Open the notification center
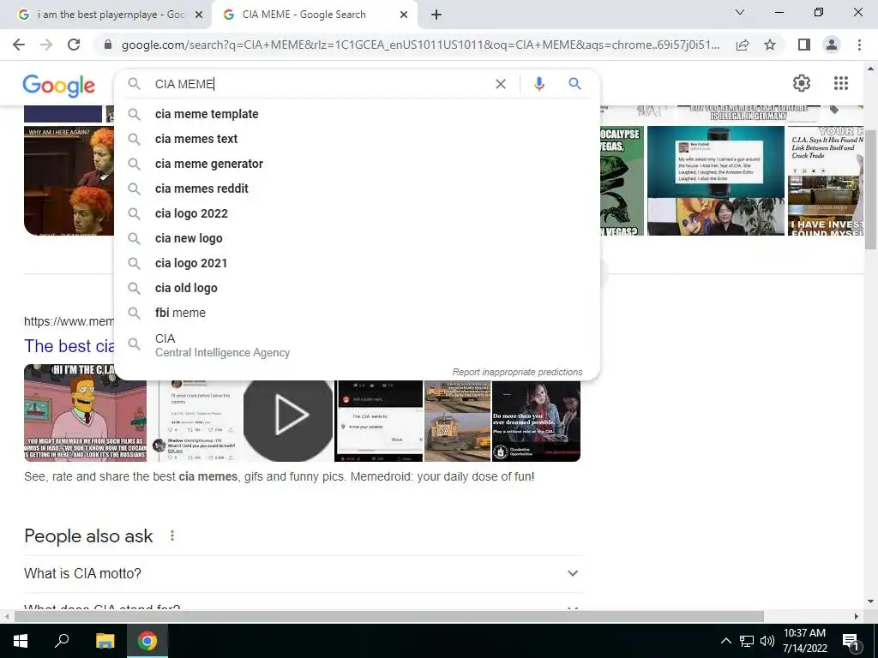 coord(851,642)
